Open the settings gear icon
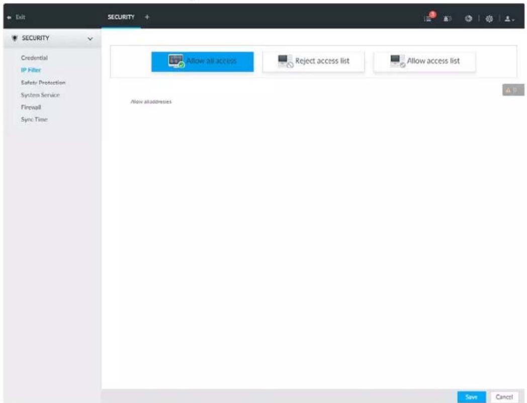The width and height of the screenshot is (527, 403). (x=489, y=19)
